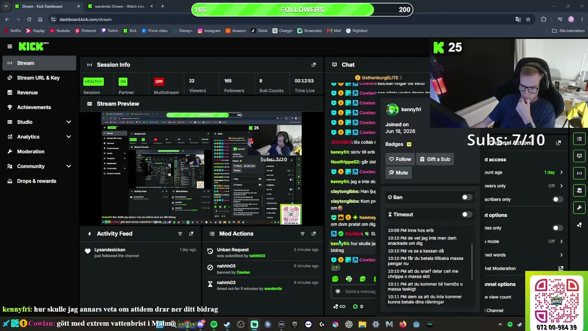Mute user kennyfri
The width and height of the screenshot is (588, 331).
coord(398,172)
